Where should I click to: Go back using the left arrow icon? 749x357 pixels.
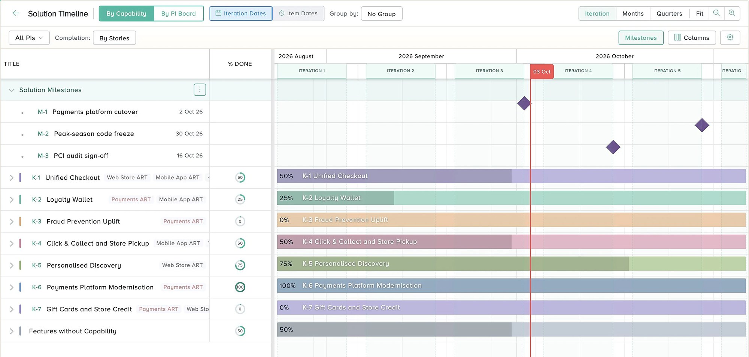pyautogui.click(x=16, y=13)
